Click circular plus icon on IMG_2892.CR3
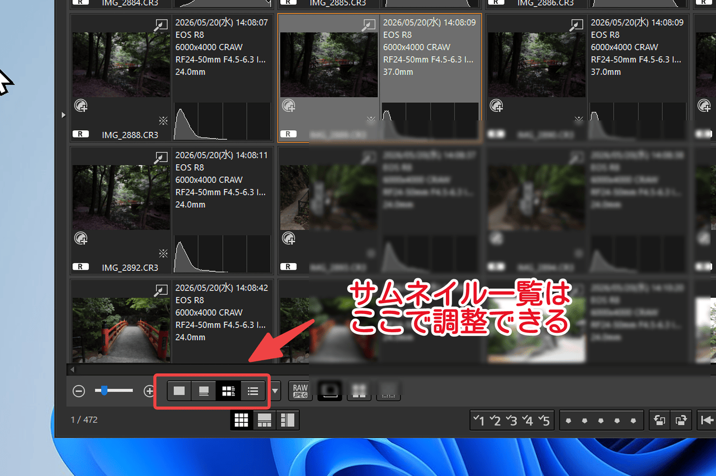Image resolution: width=716 pixels, height=476 pixels. (81, 239)
